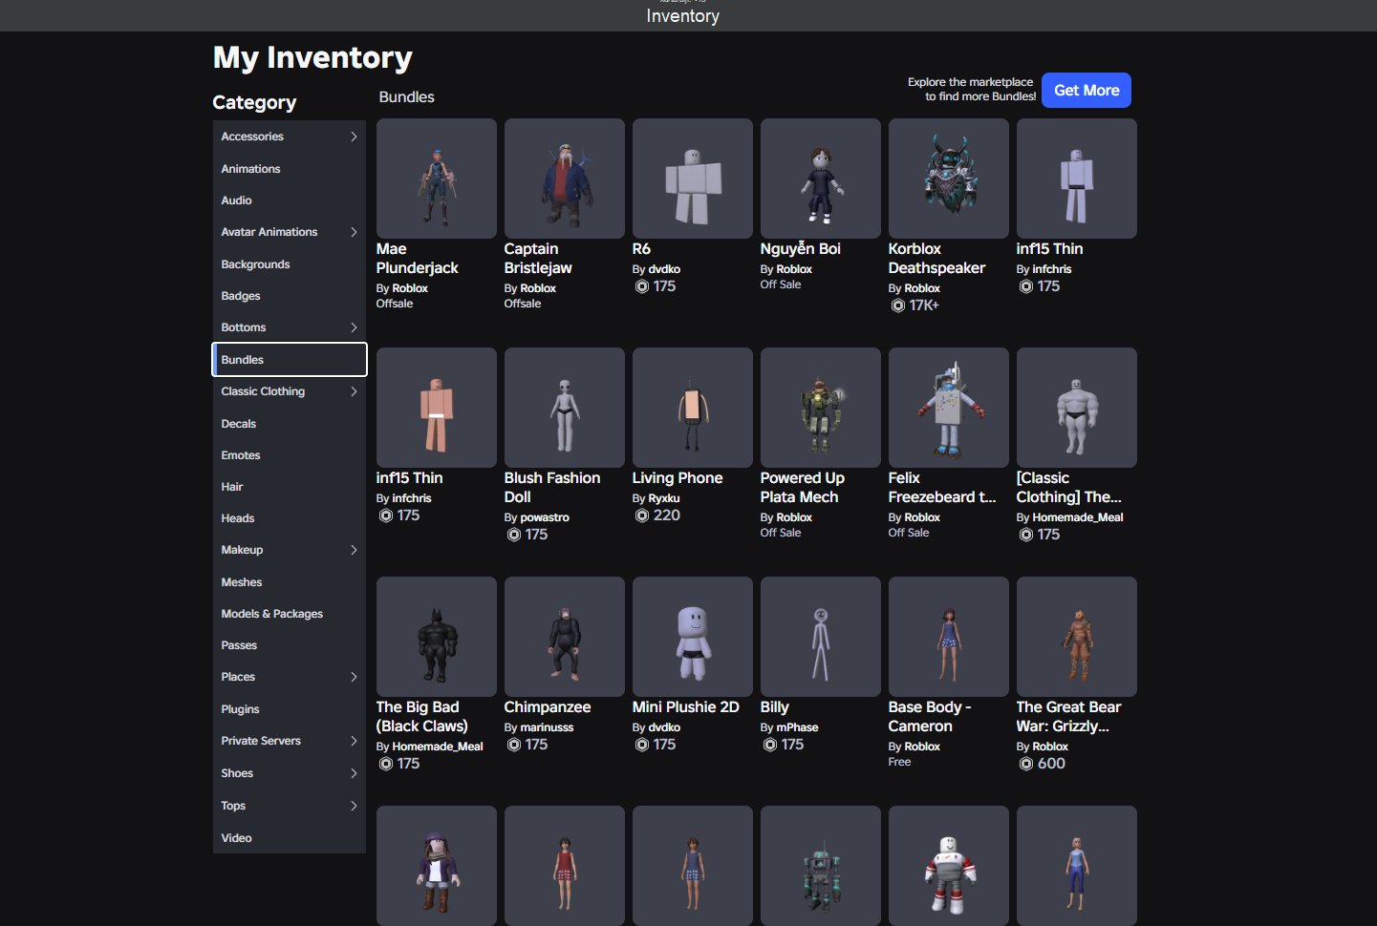Select the R6 blocky avatar thumbnail
The height and width of the screenshot is (926, 1377).
pos(693,179)
